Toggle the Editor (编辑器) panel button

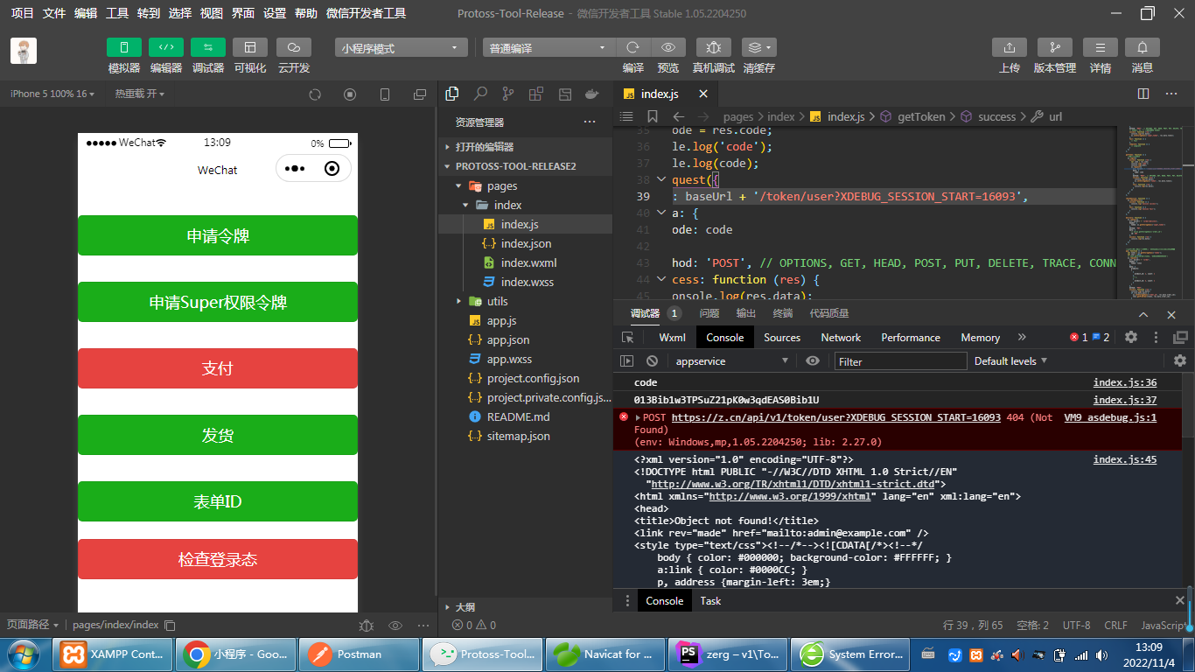coord(166,47)
